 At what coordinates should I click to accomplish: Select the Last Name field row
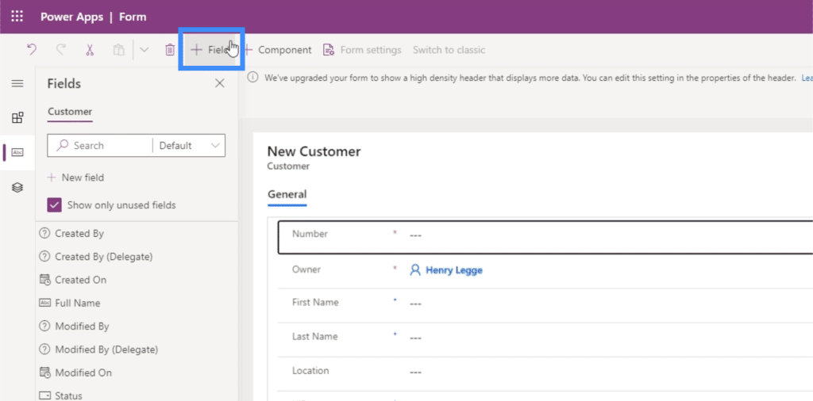545,339
